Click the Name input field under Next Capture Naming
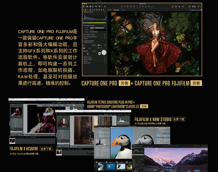218x172 pixels. tap(98, 30)
